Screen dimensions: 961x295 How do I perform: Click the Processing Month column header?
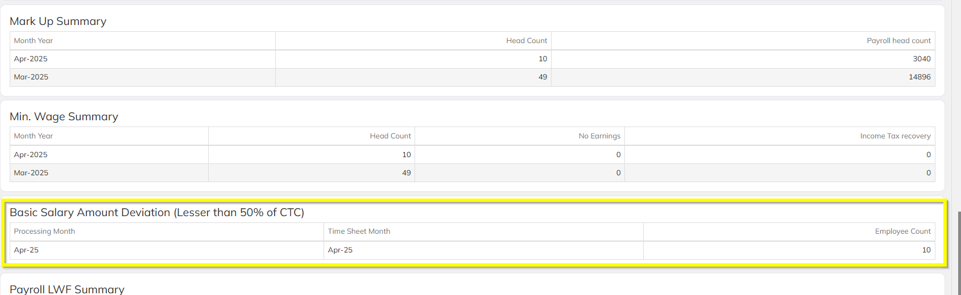click(44, 231)
